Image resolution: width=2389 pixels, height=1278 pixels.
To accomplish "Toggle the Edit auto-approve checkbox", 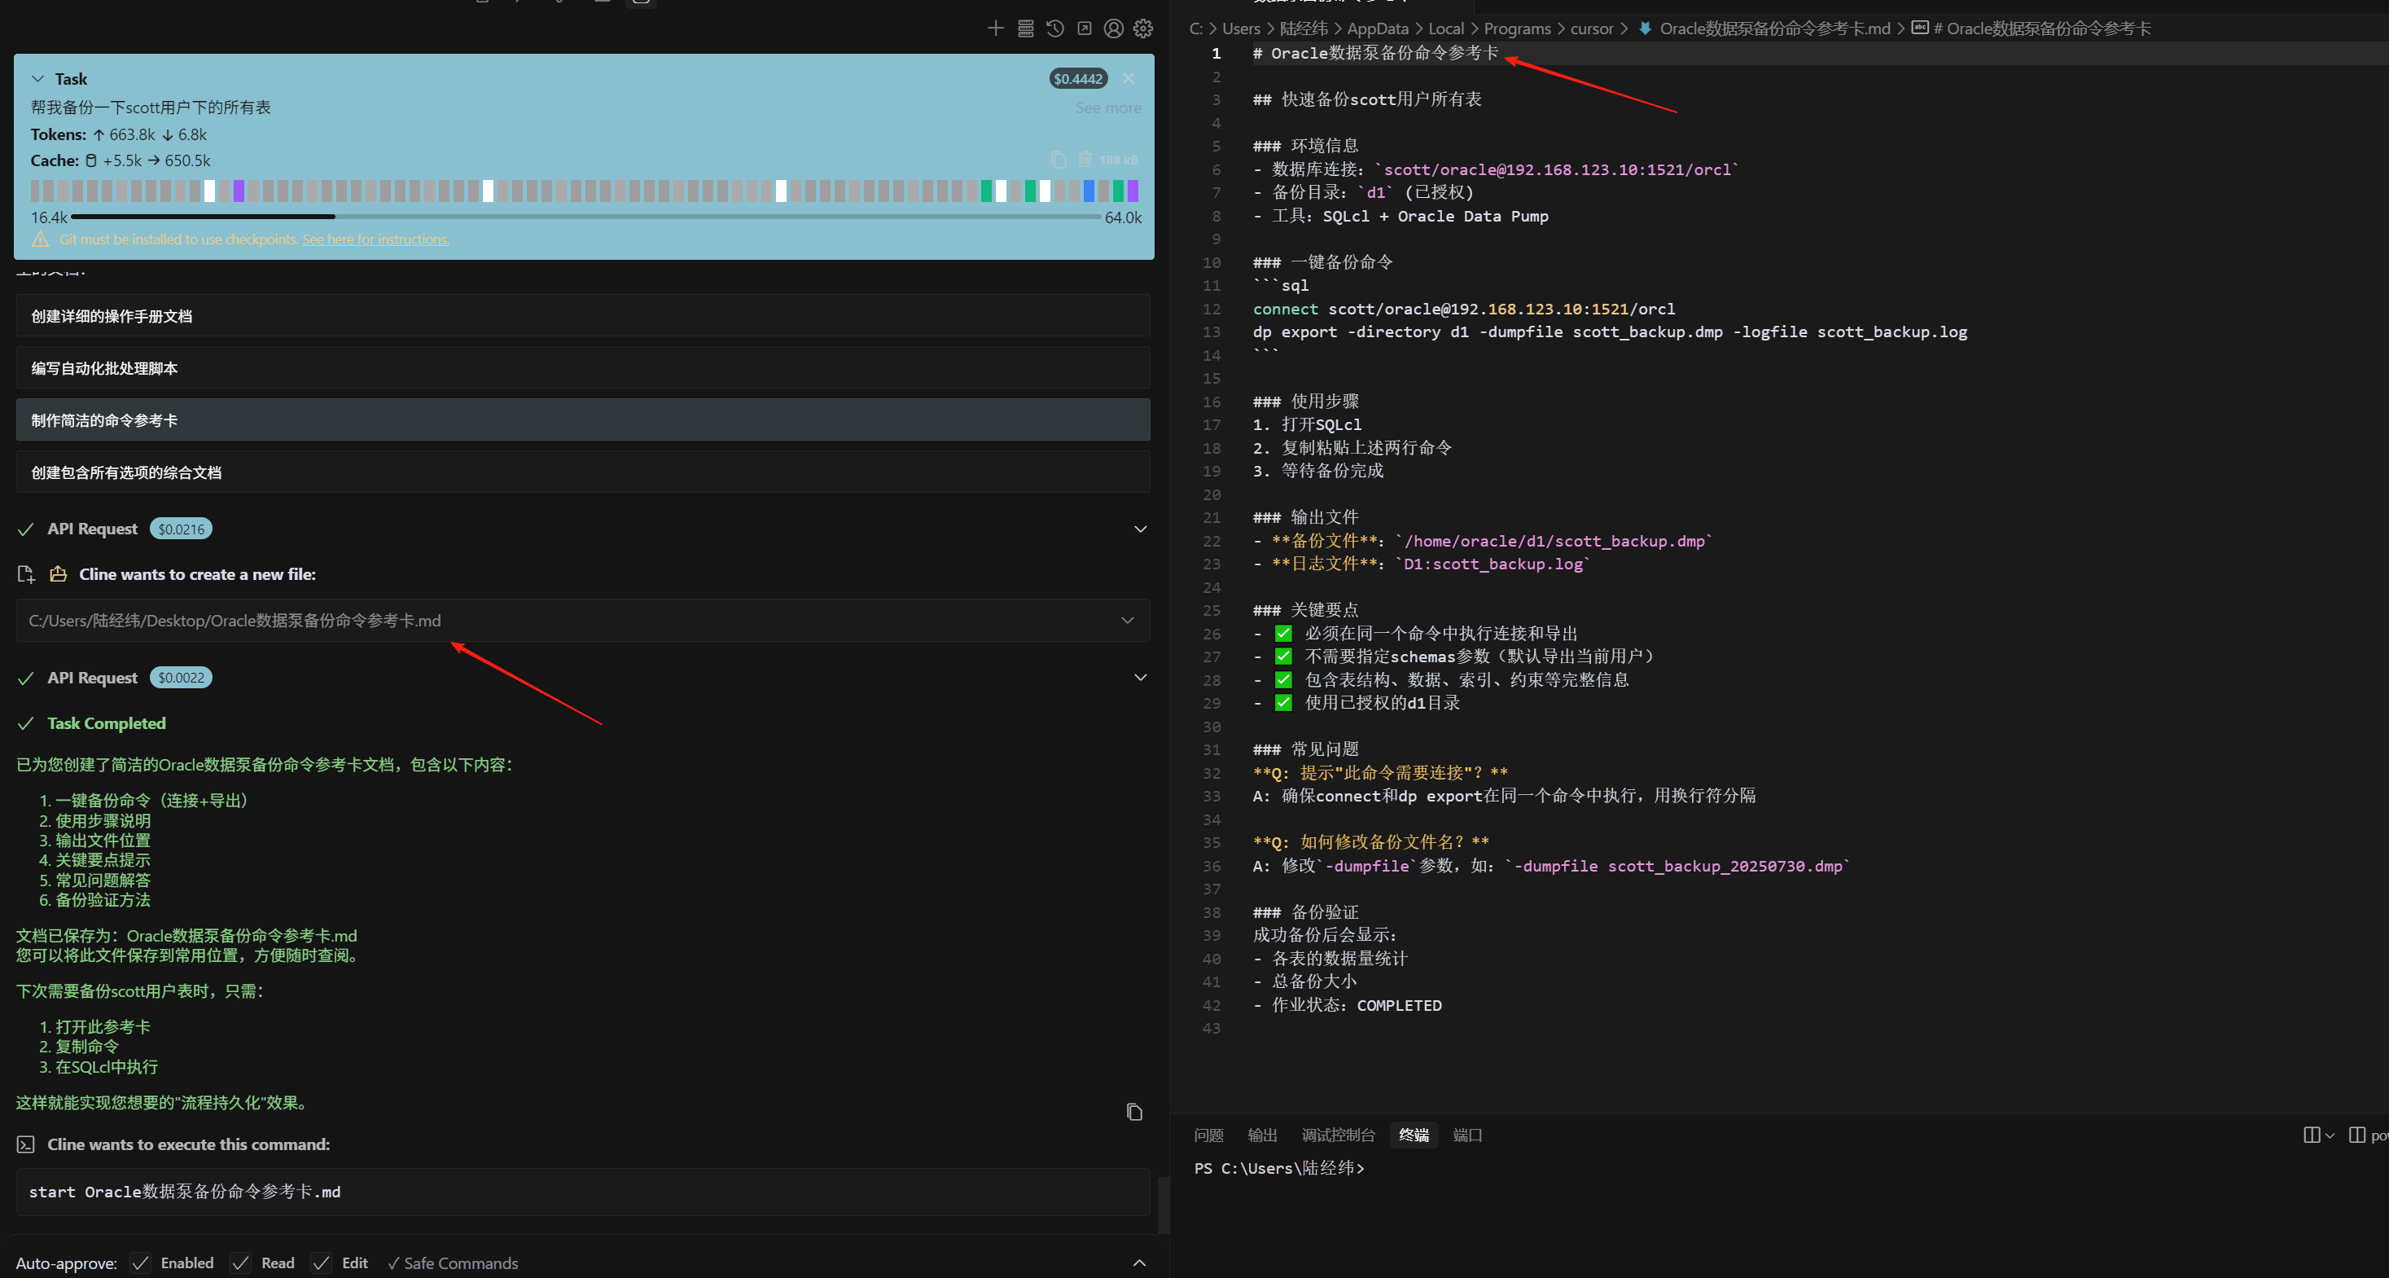I will [x=322, y=1263].
